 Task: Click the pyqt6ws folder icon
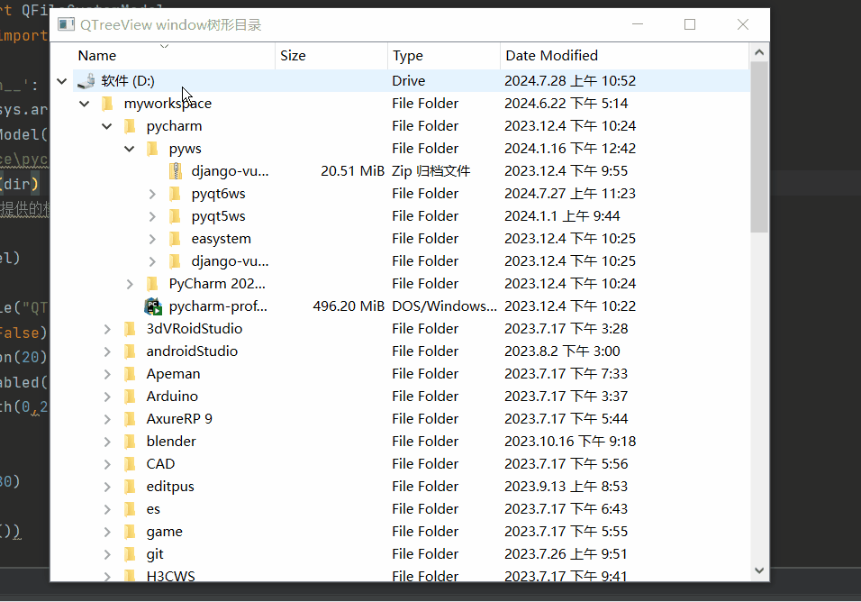tap(175, 194)
